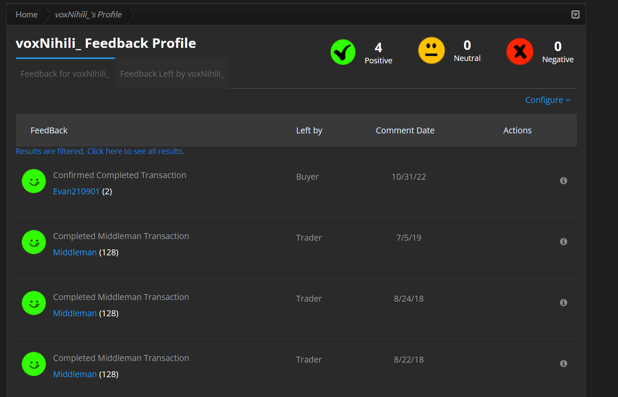Click the green Positive checkmark icon
This screenshot has height=397, width=618.
click(x=343, y=52)
